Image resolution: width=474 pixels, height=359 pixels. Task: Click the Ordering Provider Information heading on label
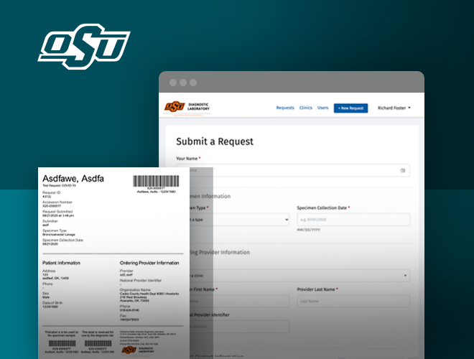coord(149,263)
